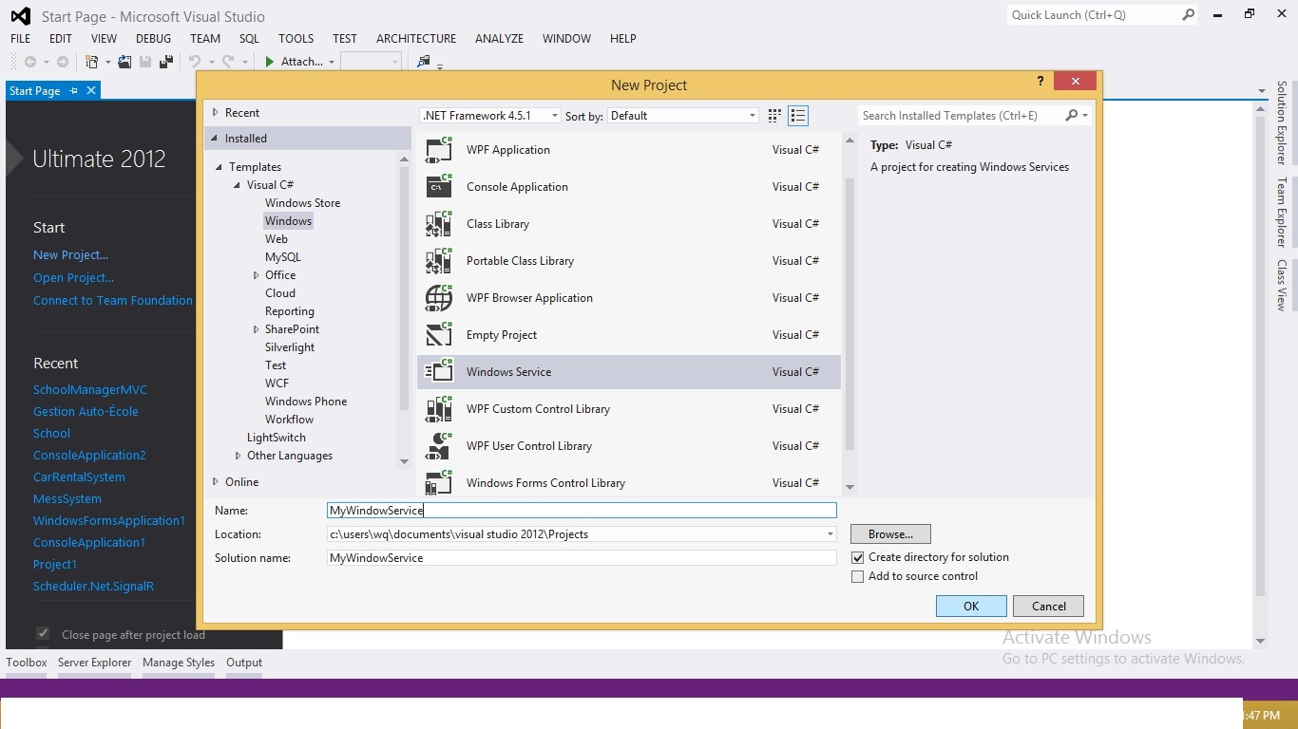
Task: Expand the Other Languages tree node
Action: point(239,456)
